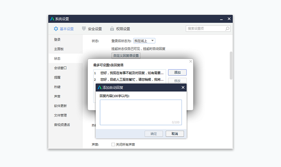Click the 自定义回复语设置 button
Viewport: 281px width, 167px height.
tap(126, 56)
